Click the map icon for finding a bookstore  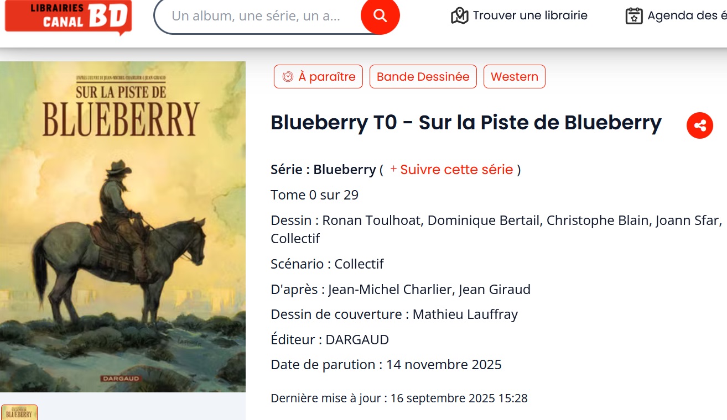pos(459,16)
